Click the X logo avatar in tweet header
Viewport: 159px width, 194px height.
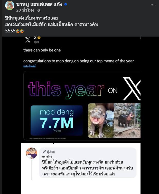pyautogui.click(x=28, y=40)
